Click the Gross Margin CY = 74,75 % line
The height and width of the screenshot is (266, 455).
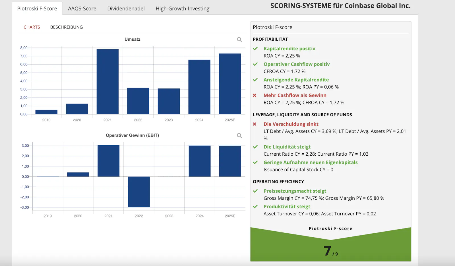pyautogui.click(x=324, y=198)
